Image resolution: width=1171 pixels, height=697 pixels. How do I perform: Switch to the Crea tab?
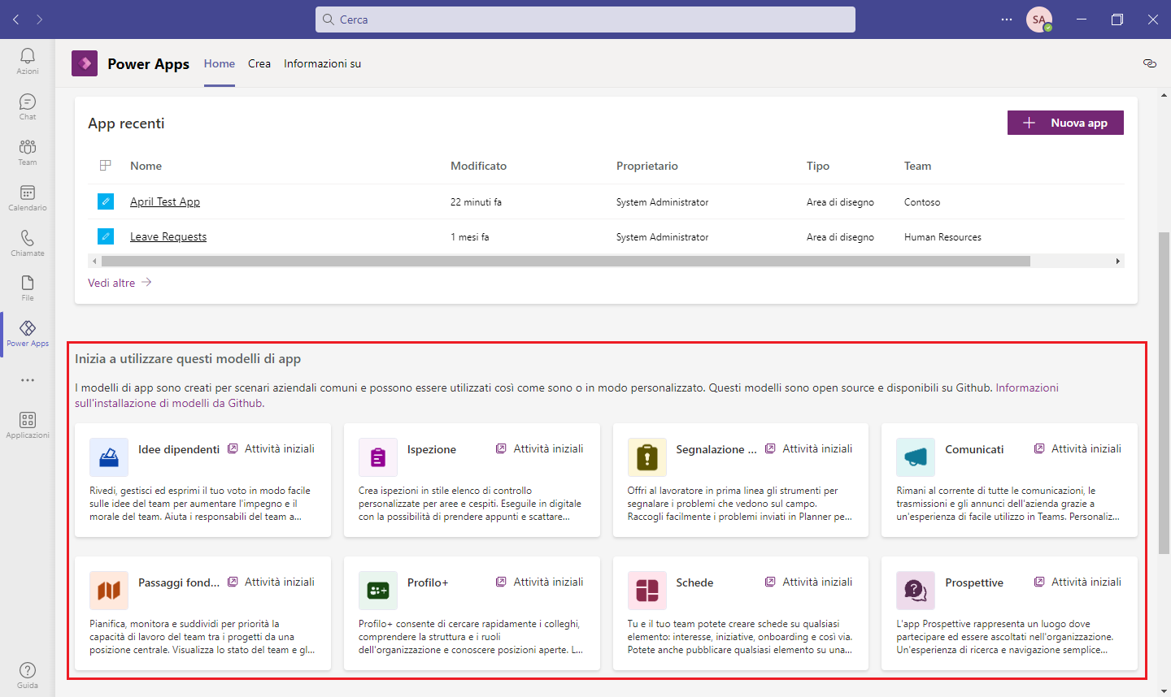coord(259,63)
